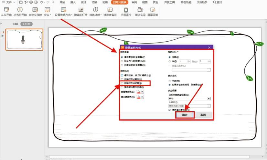
Task: Click the 从 start slide number field
Action: tap(183, 61)
